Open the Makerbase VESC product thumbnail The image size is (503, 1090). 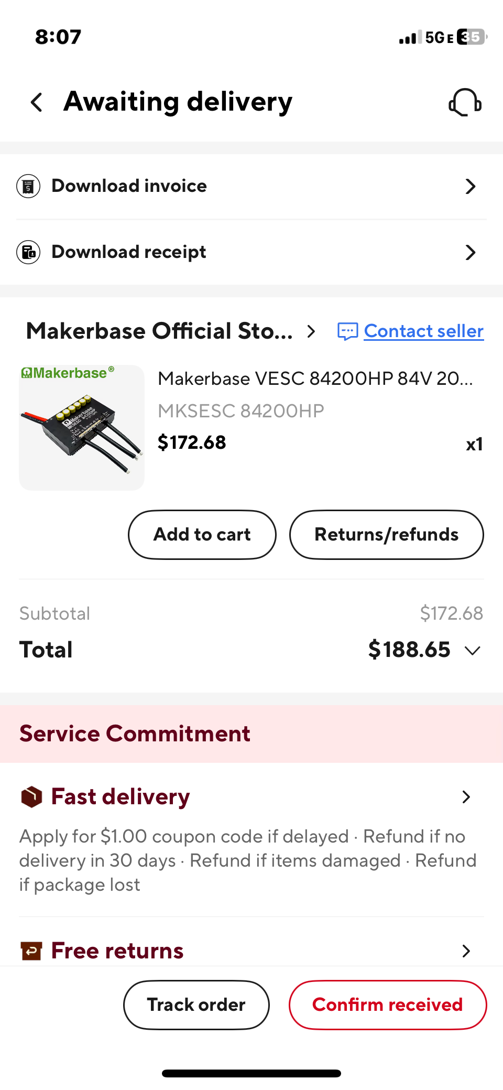pyautogui.click(x=82, y=428)
